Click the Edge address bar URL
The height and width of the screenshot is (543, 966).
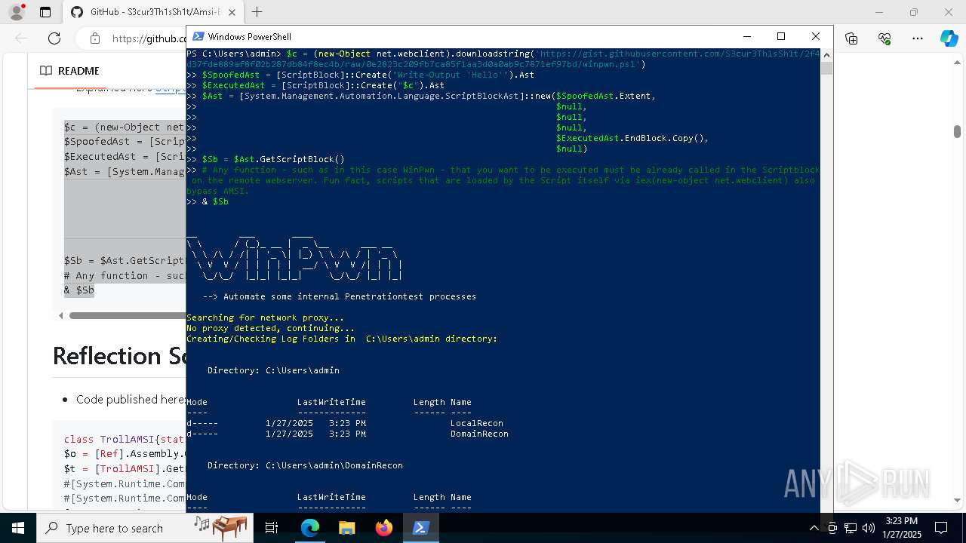click(149, 38)
